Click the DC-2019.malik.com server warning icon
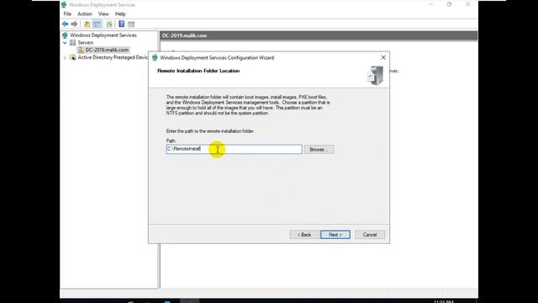The height and width of the screenshot is (303, 538). click(81, 50)
